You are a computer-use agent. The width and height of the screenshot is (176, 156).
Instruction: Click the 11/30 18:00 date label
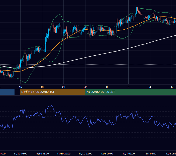[x=42, y=154]
